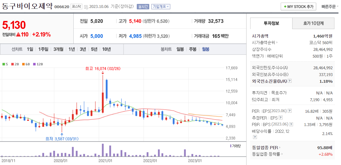
Task: Open the 시가총액순위 link
Action: [265, 42]
